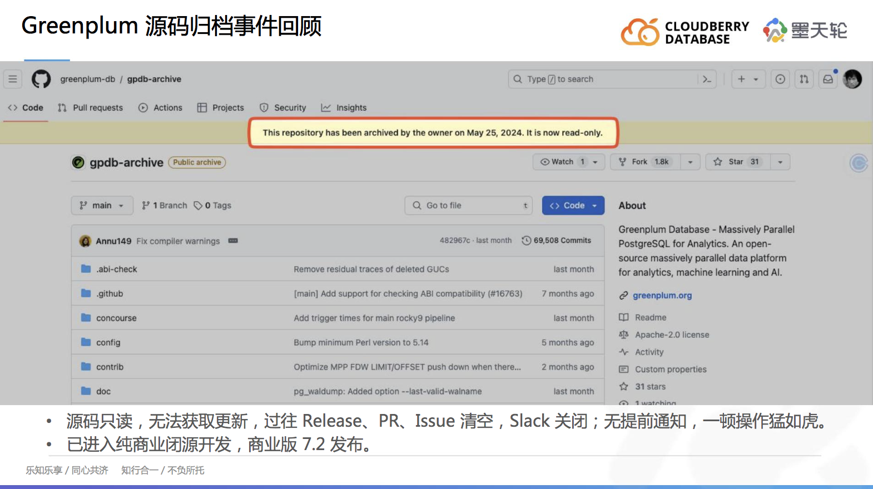Open commit hash 482967c

click(x=455, y=241)
